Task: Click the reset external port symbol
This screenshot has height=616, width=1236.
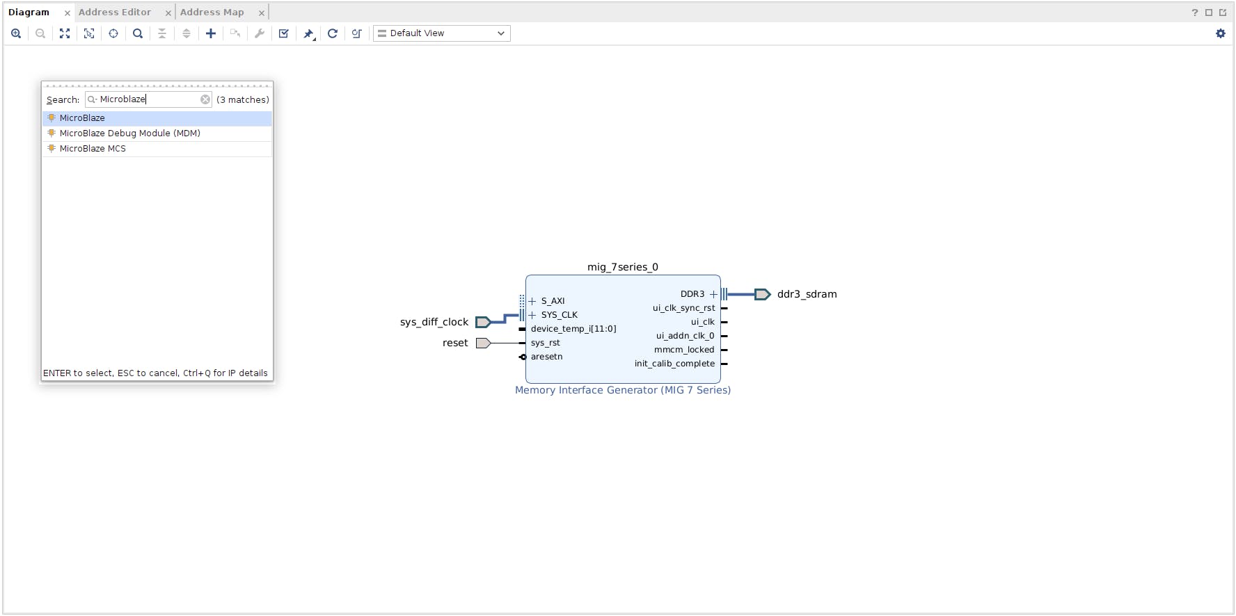Action: click(x=484, y=343)
